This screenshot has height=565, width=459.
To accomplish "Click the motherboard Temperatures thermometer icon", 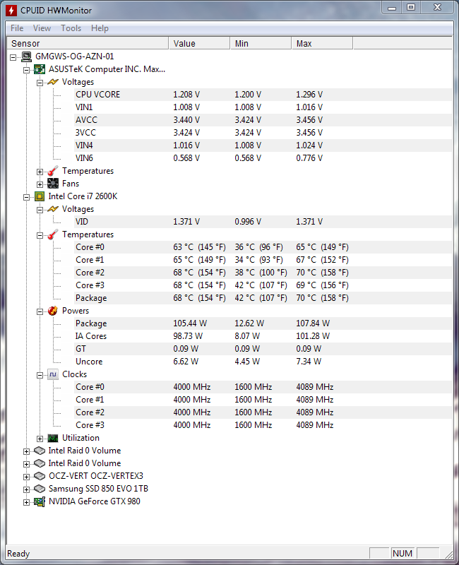I will pyautogui.click(x=53, y=171).
